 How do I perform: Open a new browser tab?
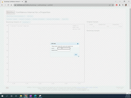point(26,2)
